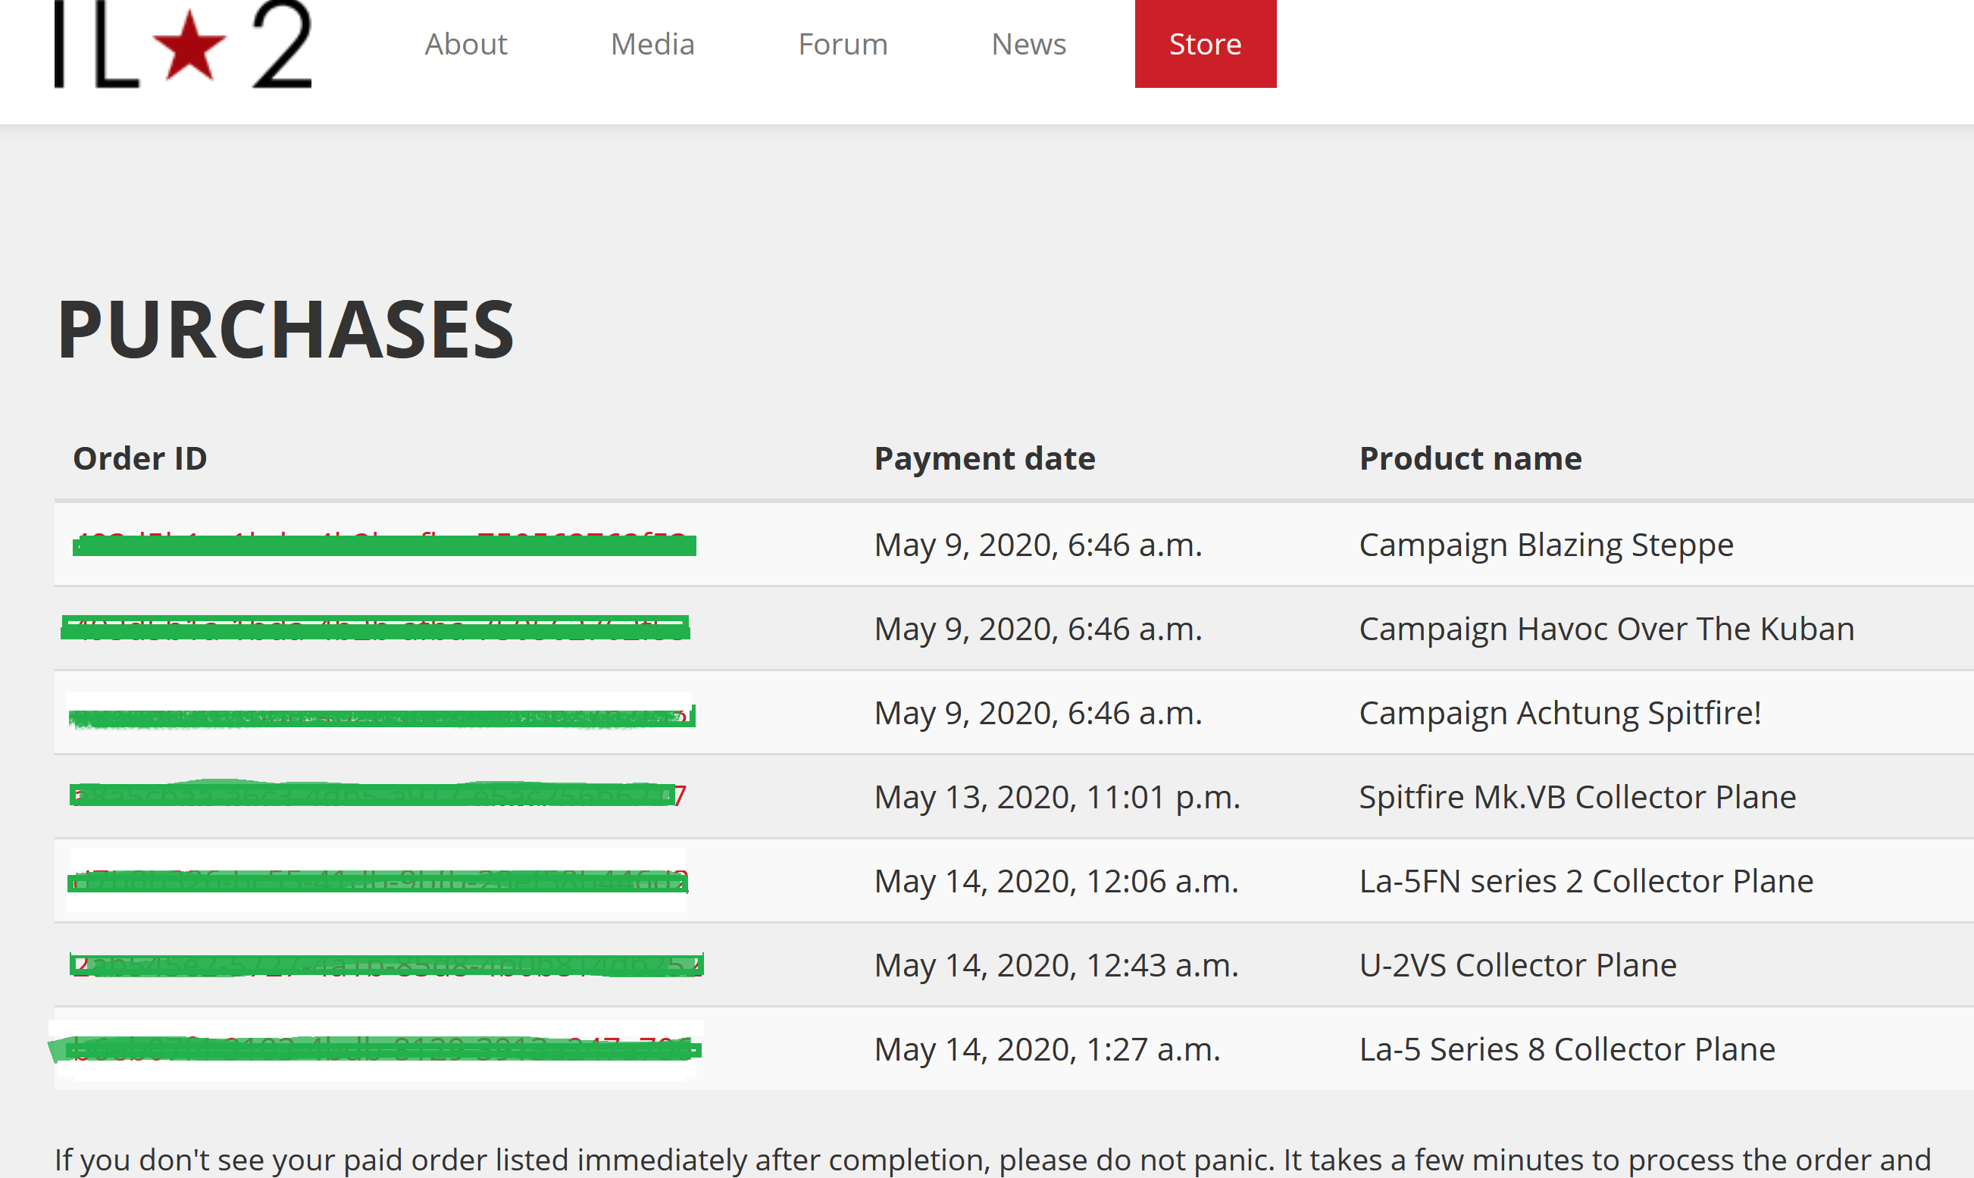
Task: Click the May 14, 2020, 1:27 a.m. date
Action: (1046, 1049)
